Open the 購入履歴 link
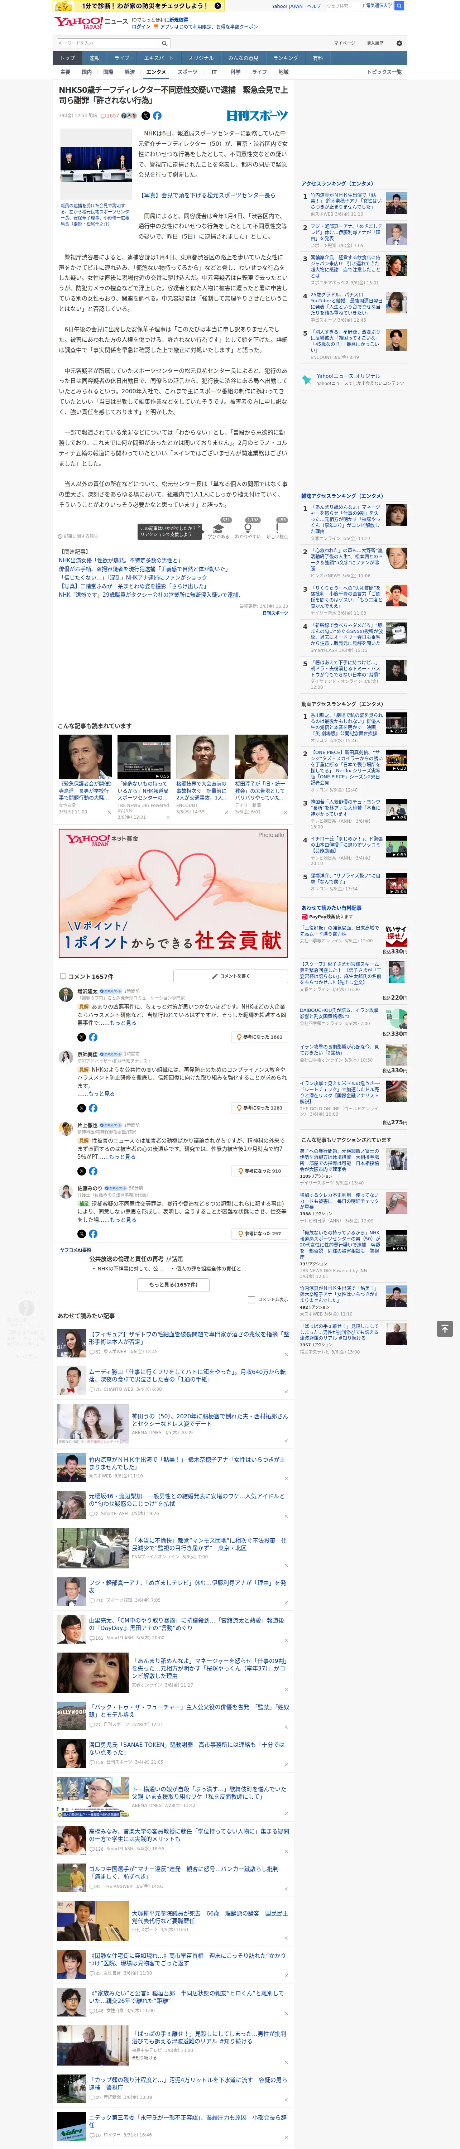The image size is (460, 2149). (375, 43)
